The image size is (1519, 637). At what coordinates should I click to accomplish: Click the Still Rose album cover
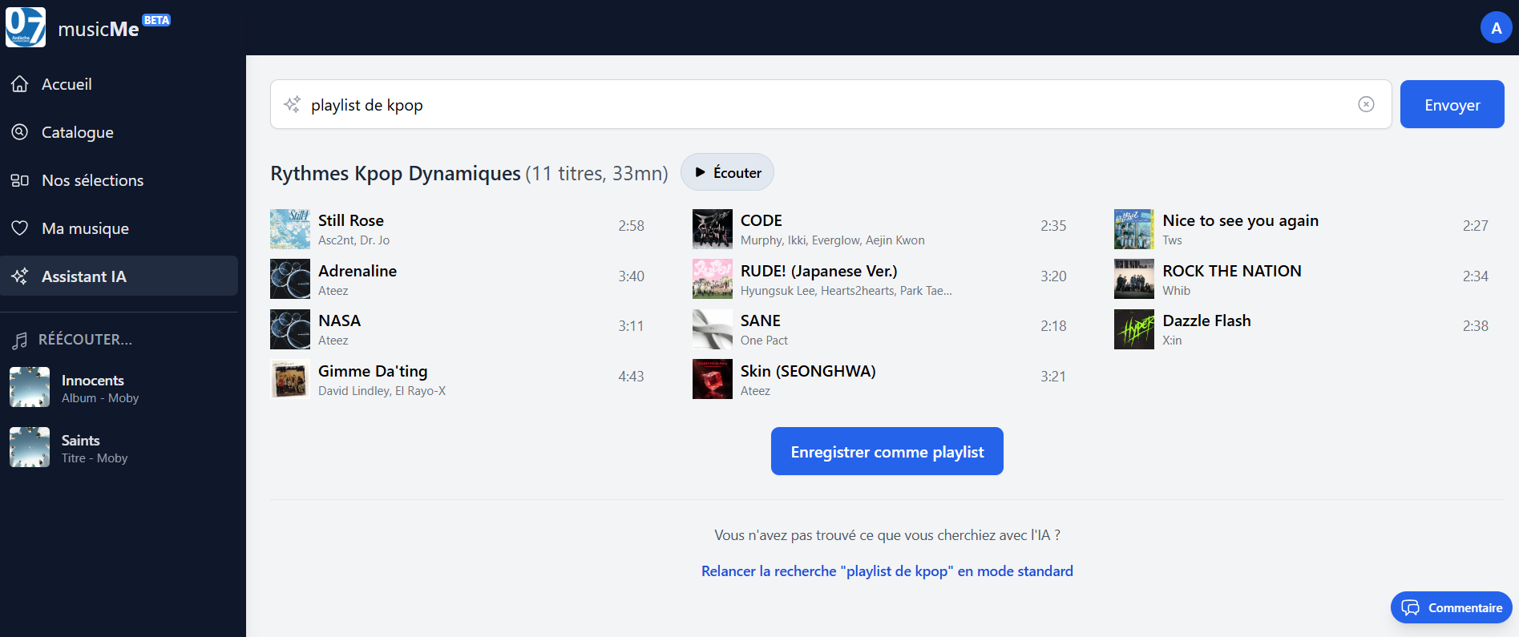coord(290,229)
